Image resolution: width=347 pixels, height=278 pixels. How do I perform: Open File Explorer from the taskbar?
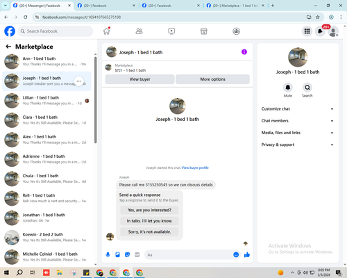[x=60, y=272]
